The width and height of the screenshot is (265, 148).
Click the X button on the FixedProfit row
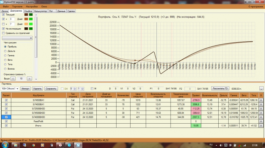[x=261, y=121]
